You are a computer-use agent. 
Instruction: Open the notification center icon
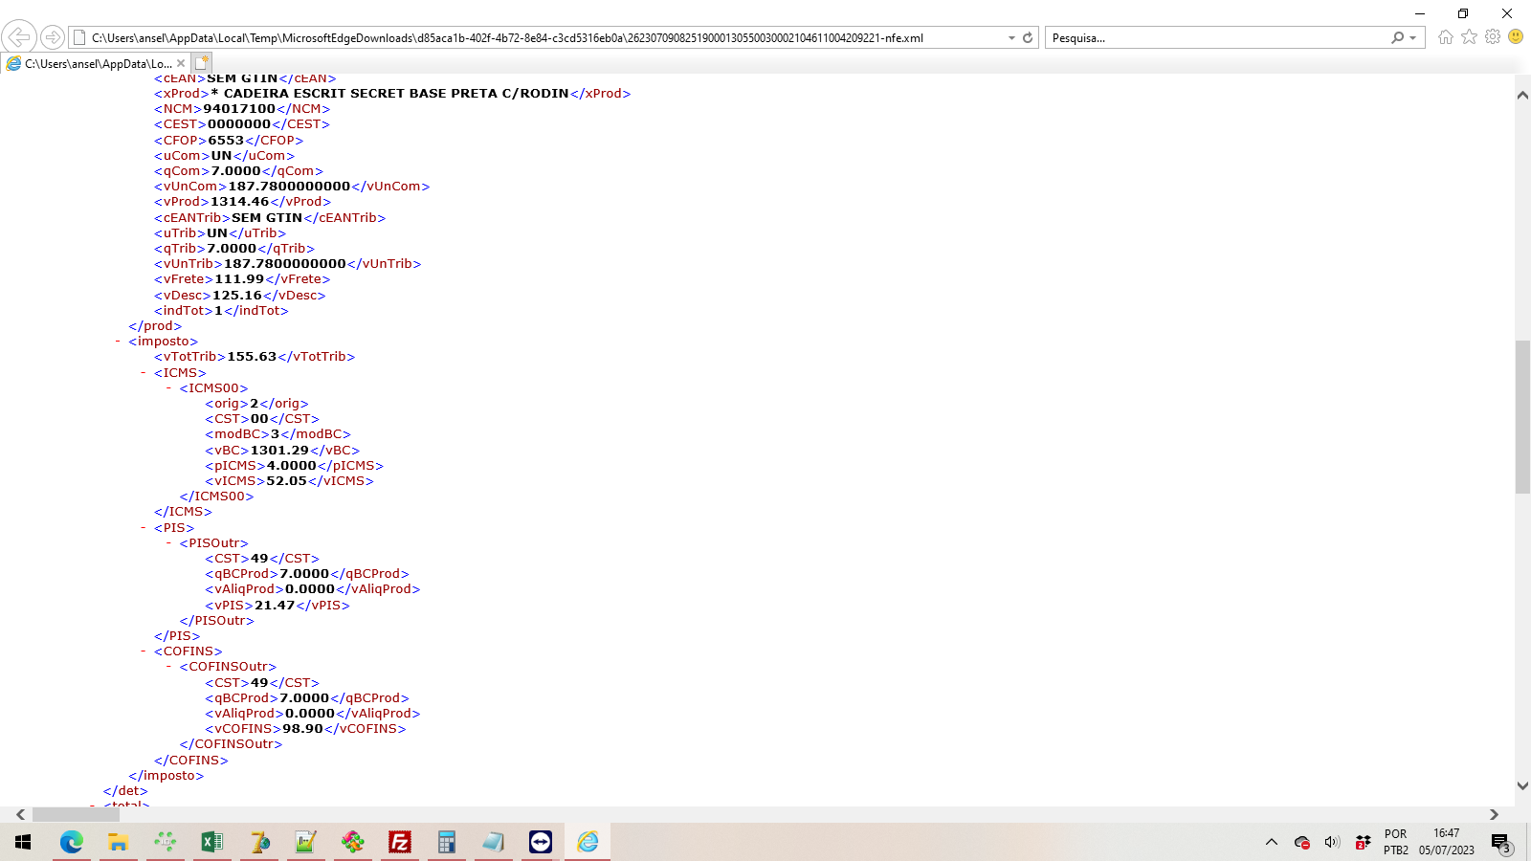(1500, 842)
